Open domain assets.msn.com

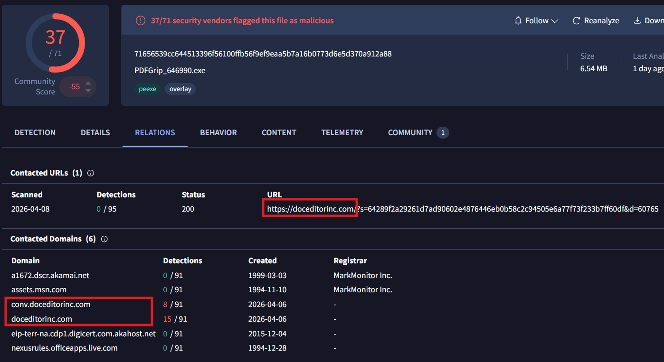[x=39, y=290]
